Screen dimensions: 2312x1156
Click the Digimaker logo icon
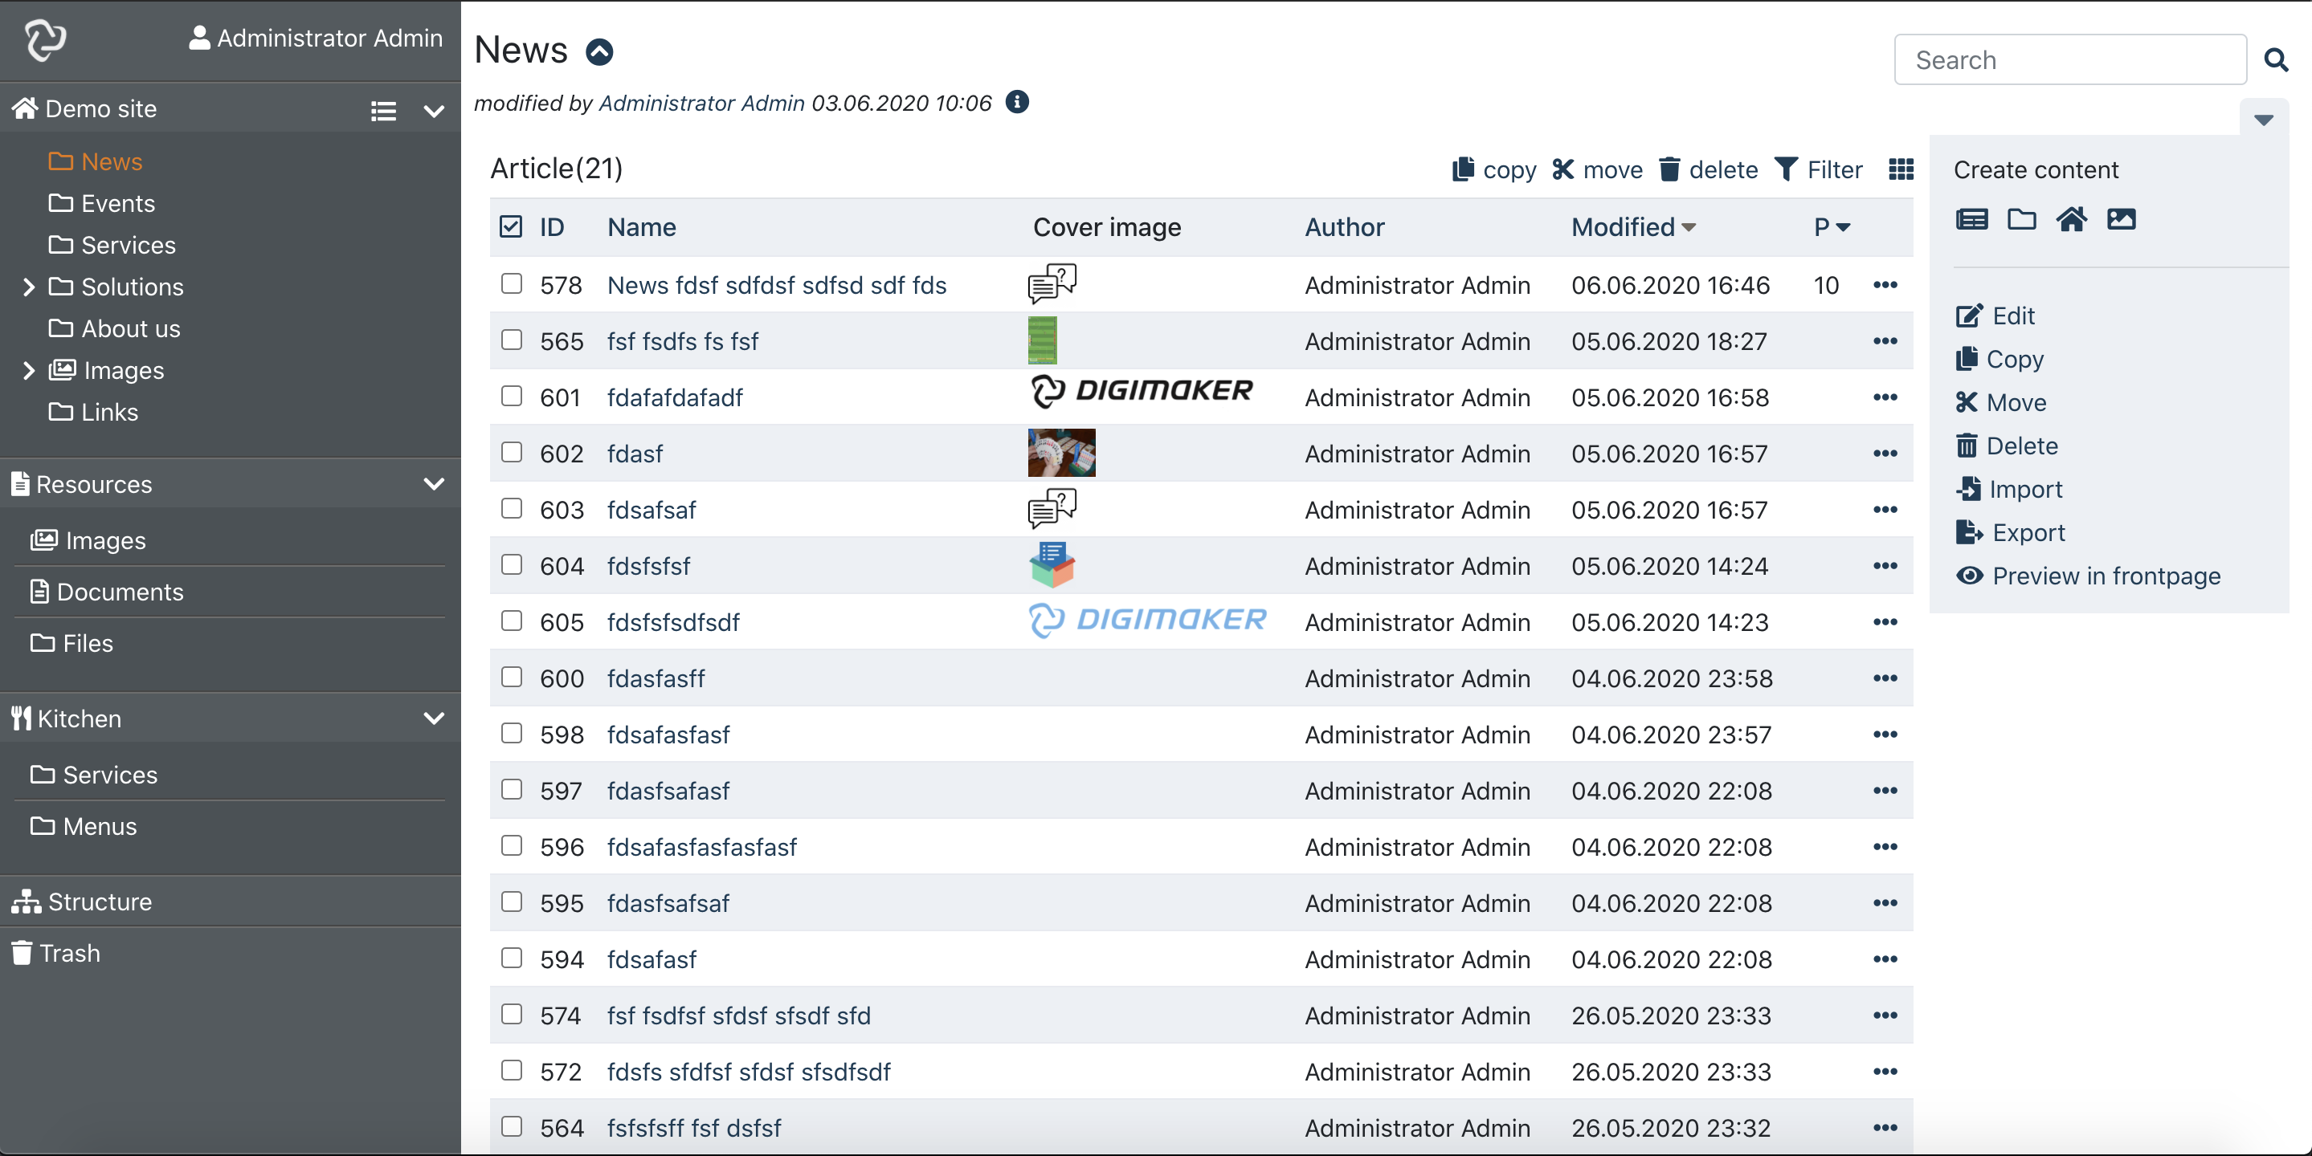coord(45,39)
